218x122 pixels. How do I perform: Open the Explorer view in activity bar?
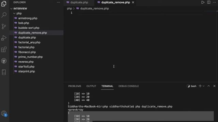pyautogui.click(x=4, y=4)
